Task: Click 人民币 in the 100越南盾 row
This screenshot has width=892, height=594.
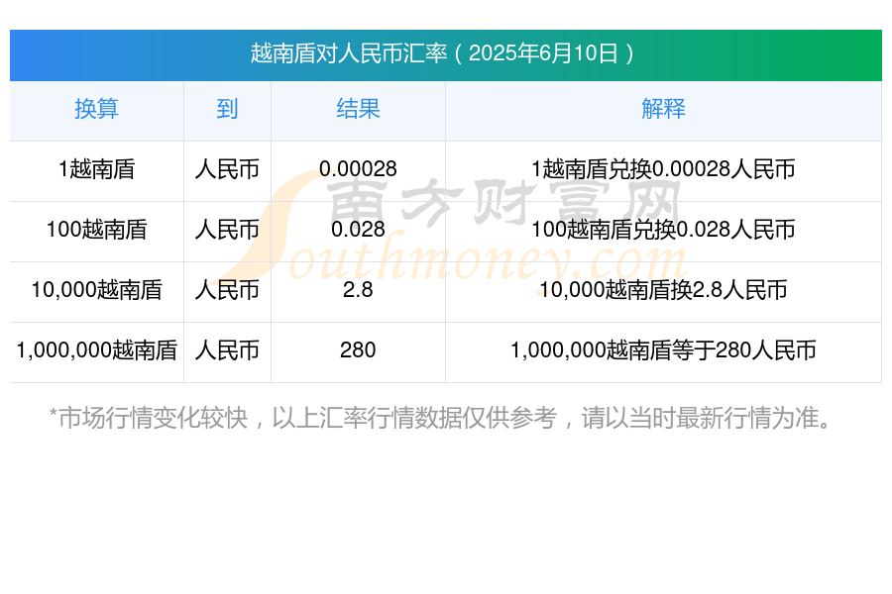Action: click(x=227, y=230)
